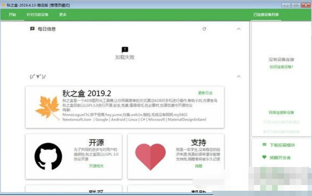Screen dimensions: 312x196
Task: Open 如何连接设备? help link
Action: (x=281, y=67)
